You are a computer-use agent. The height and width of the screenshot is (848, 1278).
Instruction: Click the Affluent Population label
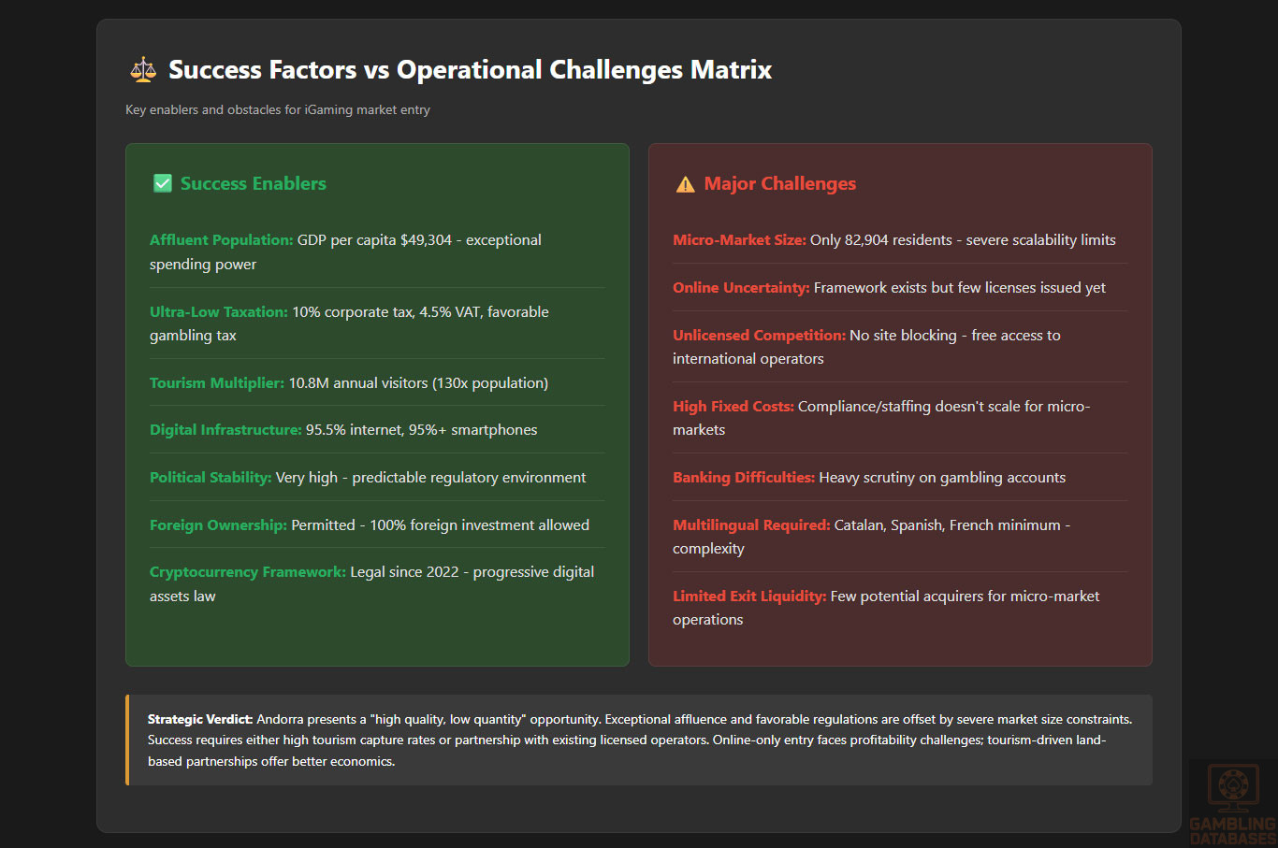tap(221, 240)
